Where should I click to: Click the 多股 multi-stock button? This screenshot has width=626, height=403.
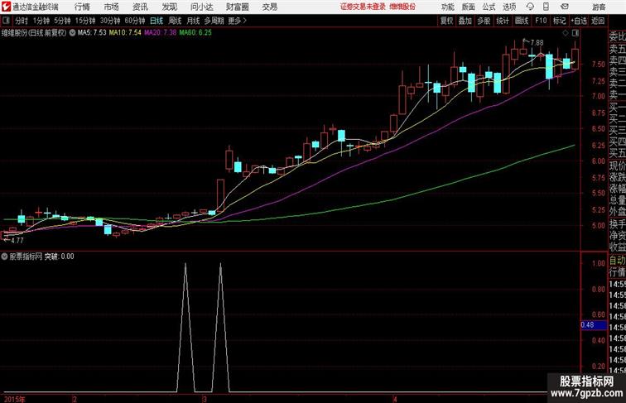pyautogui.click(x=484, y=21)
